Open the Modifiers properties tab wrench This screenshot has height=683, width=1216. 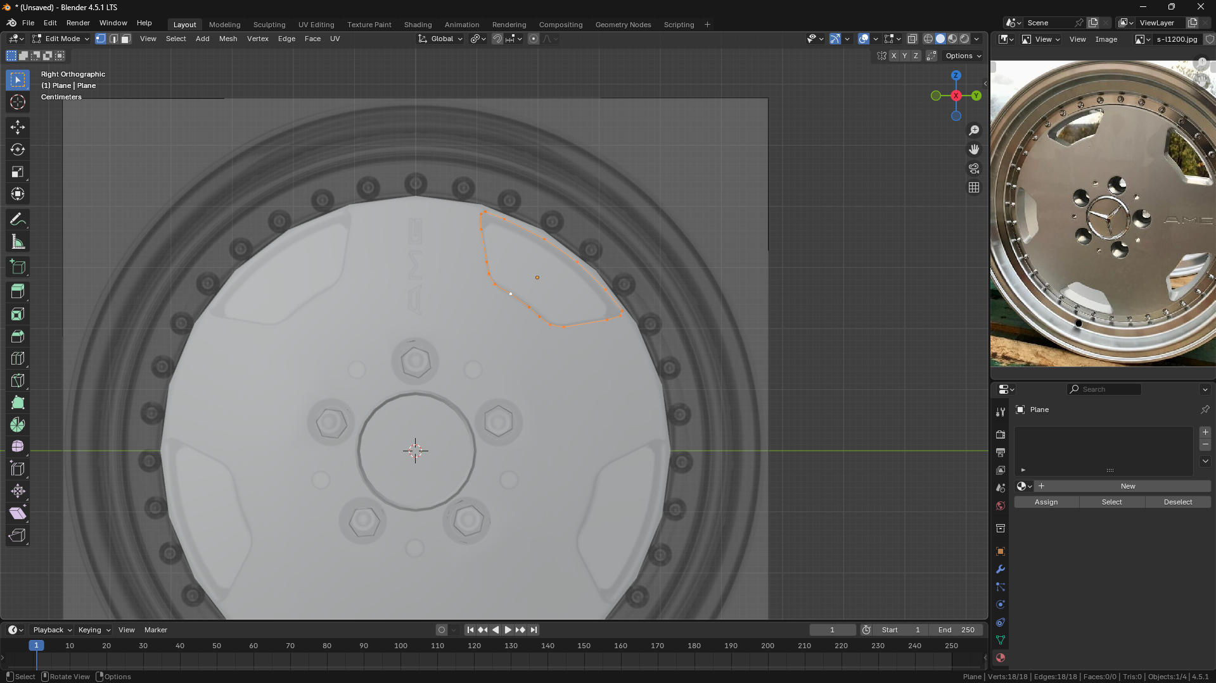click(x=1001, y=569)
